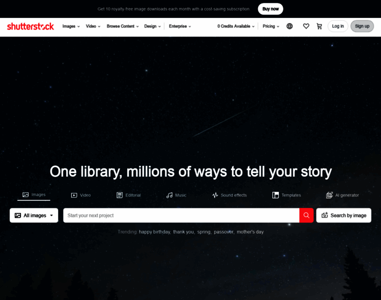Expand the Design nav menu

152,26
